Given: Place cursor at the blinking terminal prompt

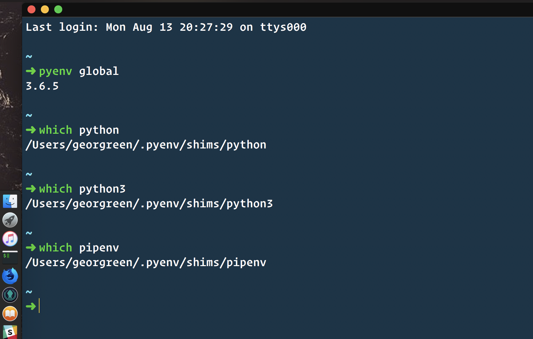Looking at the screenshot, I should click(39, 306).
